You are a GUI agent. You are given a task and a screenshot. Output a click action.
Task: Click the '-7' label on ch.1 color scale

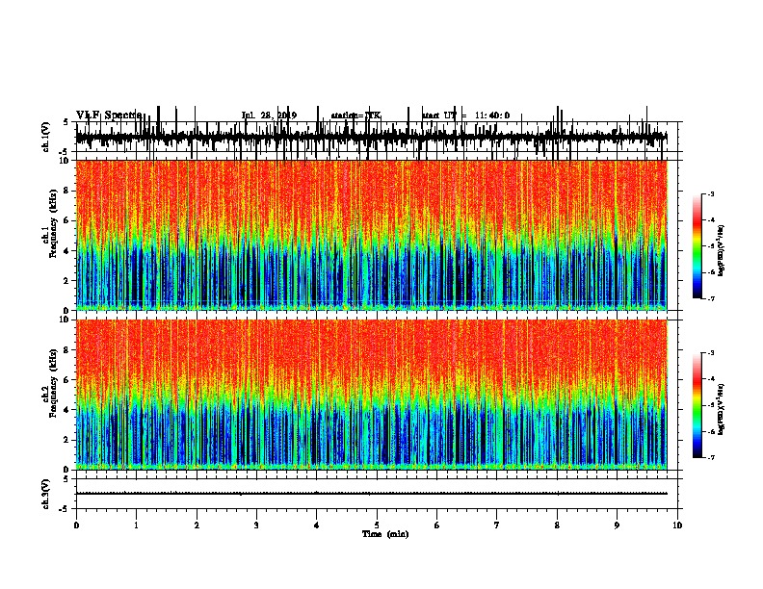point(711,298)
